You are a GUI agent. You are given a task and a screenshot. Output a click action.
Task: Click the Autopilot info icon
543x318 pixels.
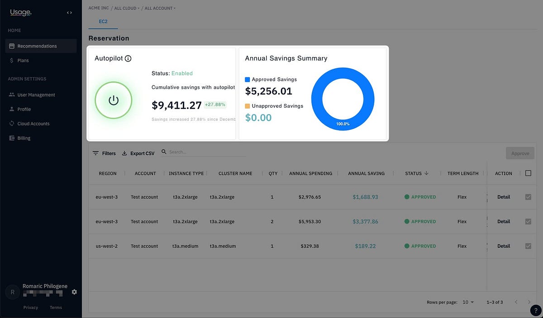coord(128,58)
